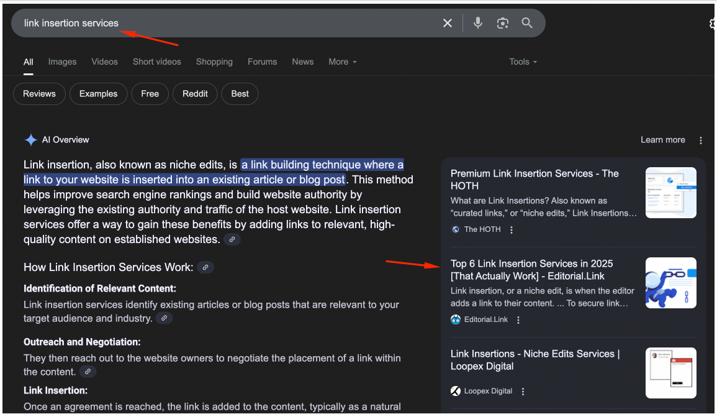Click 'The HOTH' source name

click(x=482, y=229)
